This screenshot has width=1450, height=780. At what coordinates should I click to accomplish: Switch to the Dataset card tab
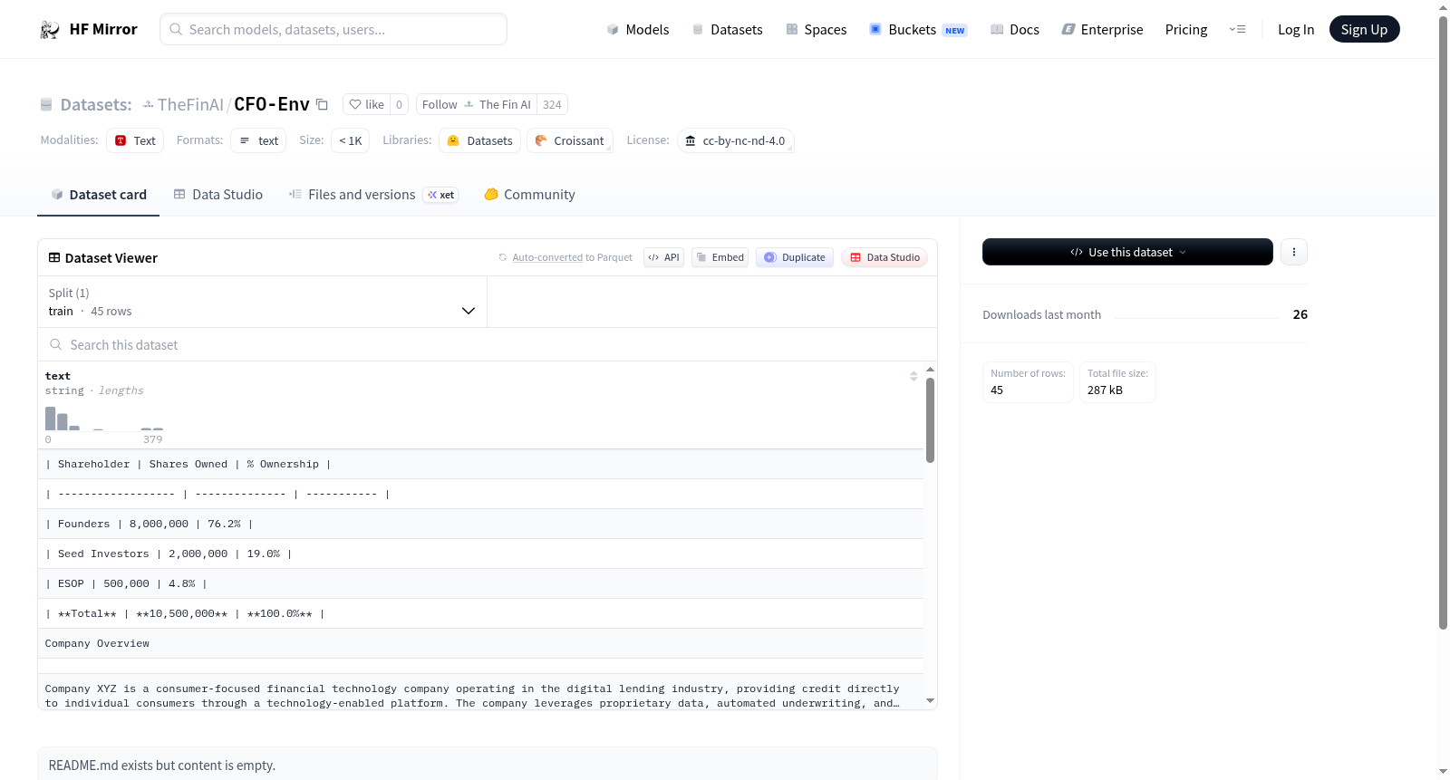coord(99,195)
